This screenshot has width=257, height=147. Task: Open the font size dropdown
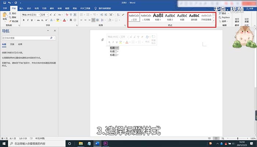click(x=47, y=15)
